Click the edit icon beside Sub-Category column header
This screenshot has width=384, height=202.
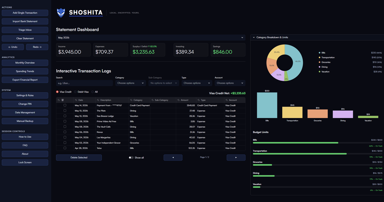tap(152, 100)
